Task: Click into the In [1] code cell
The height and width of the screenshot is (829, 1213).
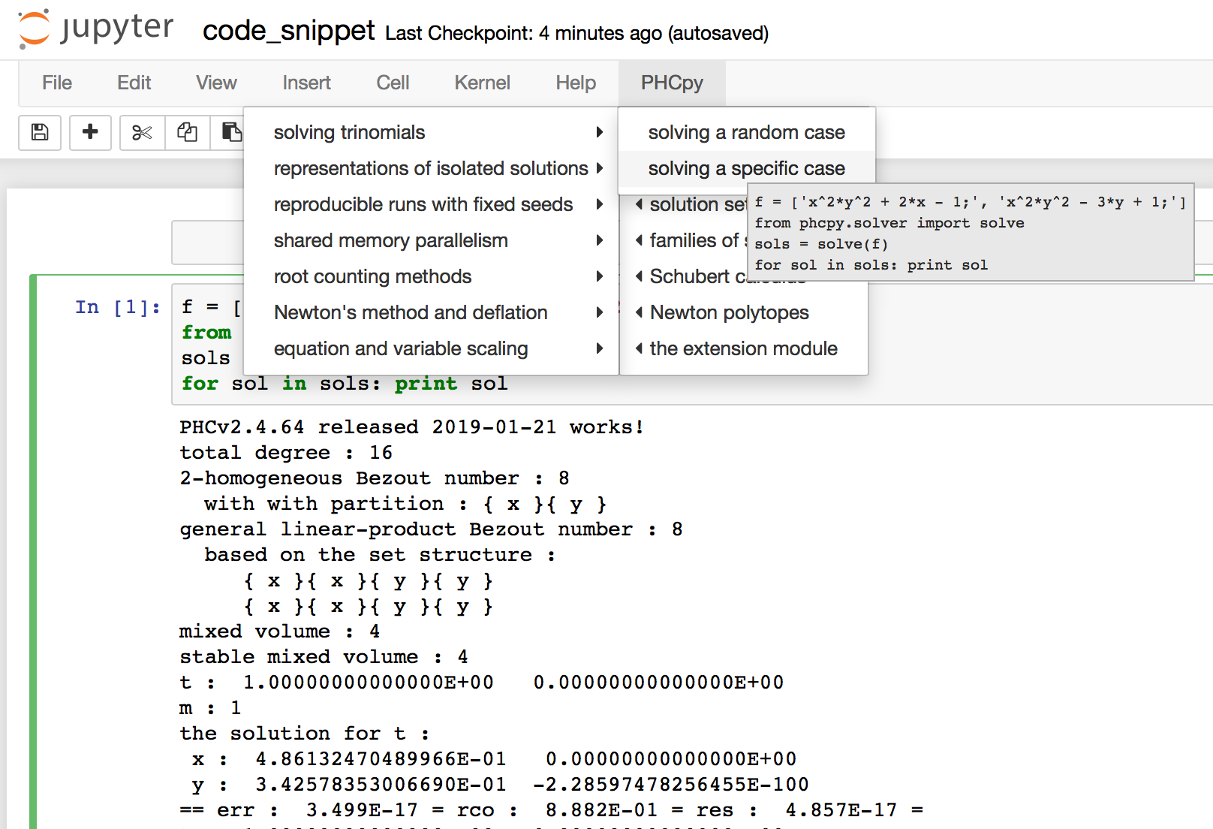Action: (676, 384)
